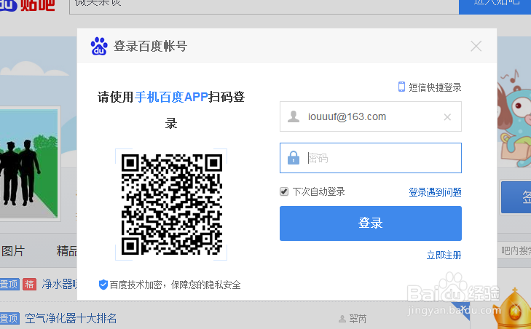This screenshot has height=329, width=531.
Task: Open the pinned post 空气净化器十大排名
Action: click(71, 318)
